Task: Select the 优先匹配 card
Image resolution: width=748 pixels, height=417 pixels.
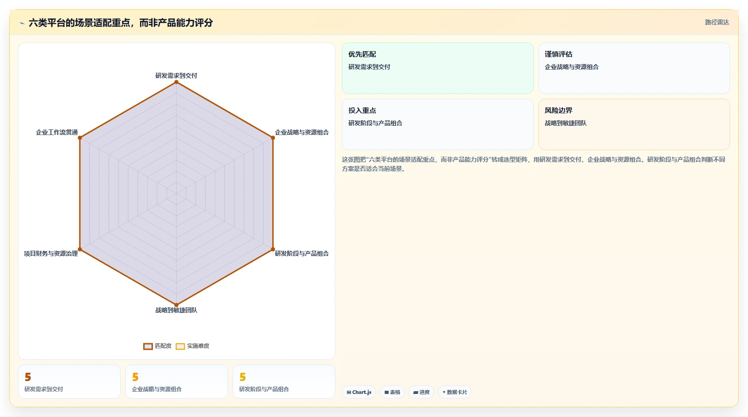Action: (x=438, y=68)
